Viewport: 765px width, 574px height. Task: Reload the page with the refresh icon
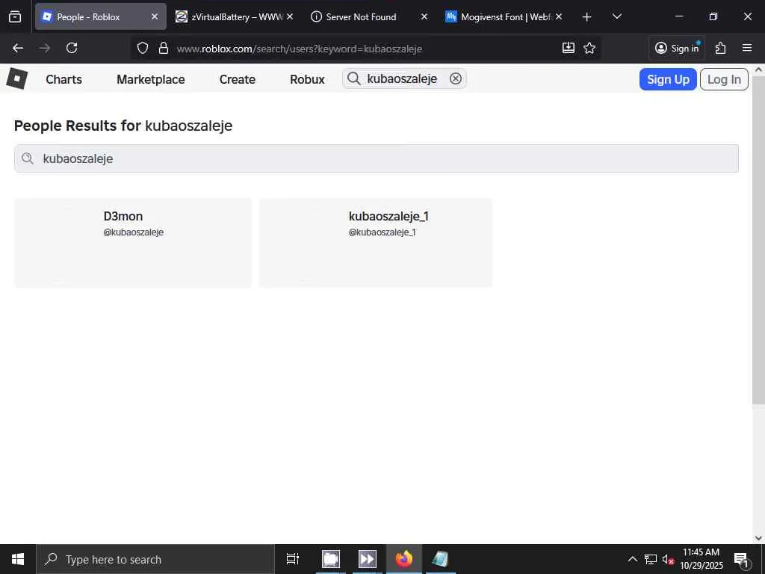[72, 48]
